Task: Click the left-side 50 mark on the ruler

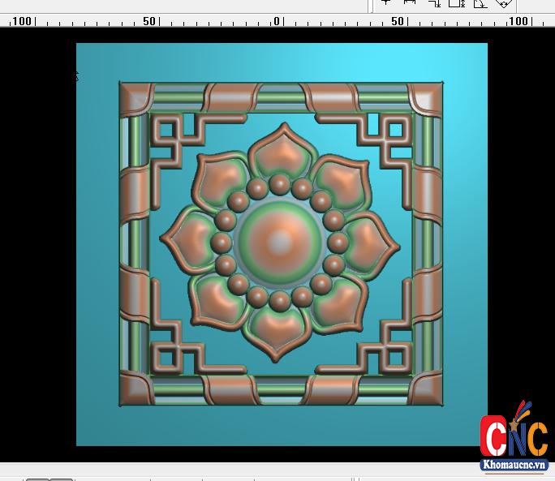Action: tap(149, 21)
